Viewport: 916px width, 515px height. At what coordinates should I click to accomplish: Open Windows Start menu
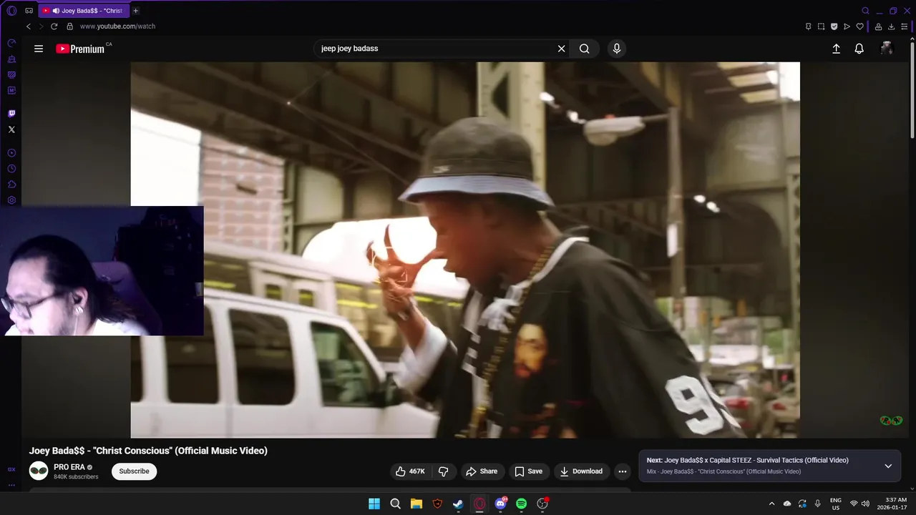(x=374, y=504)
